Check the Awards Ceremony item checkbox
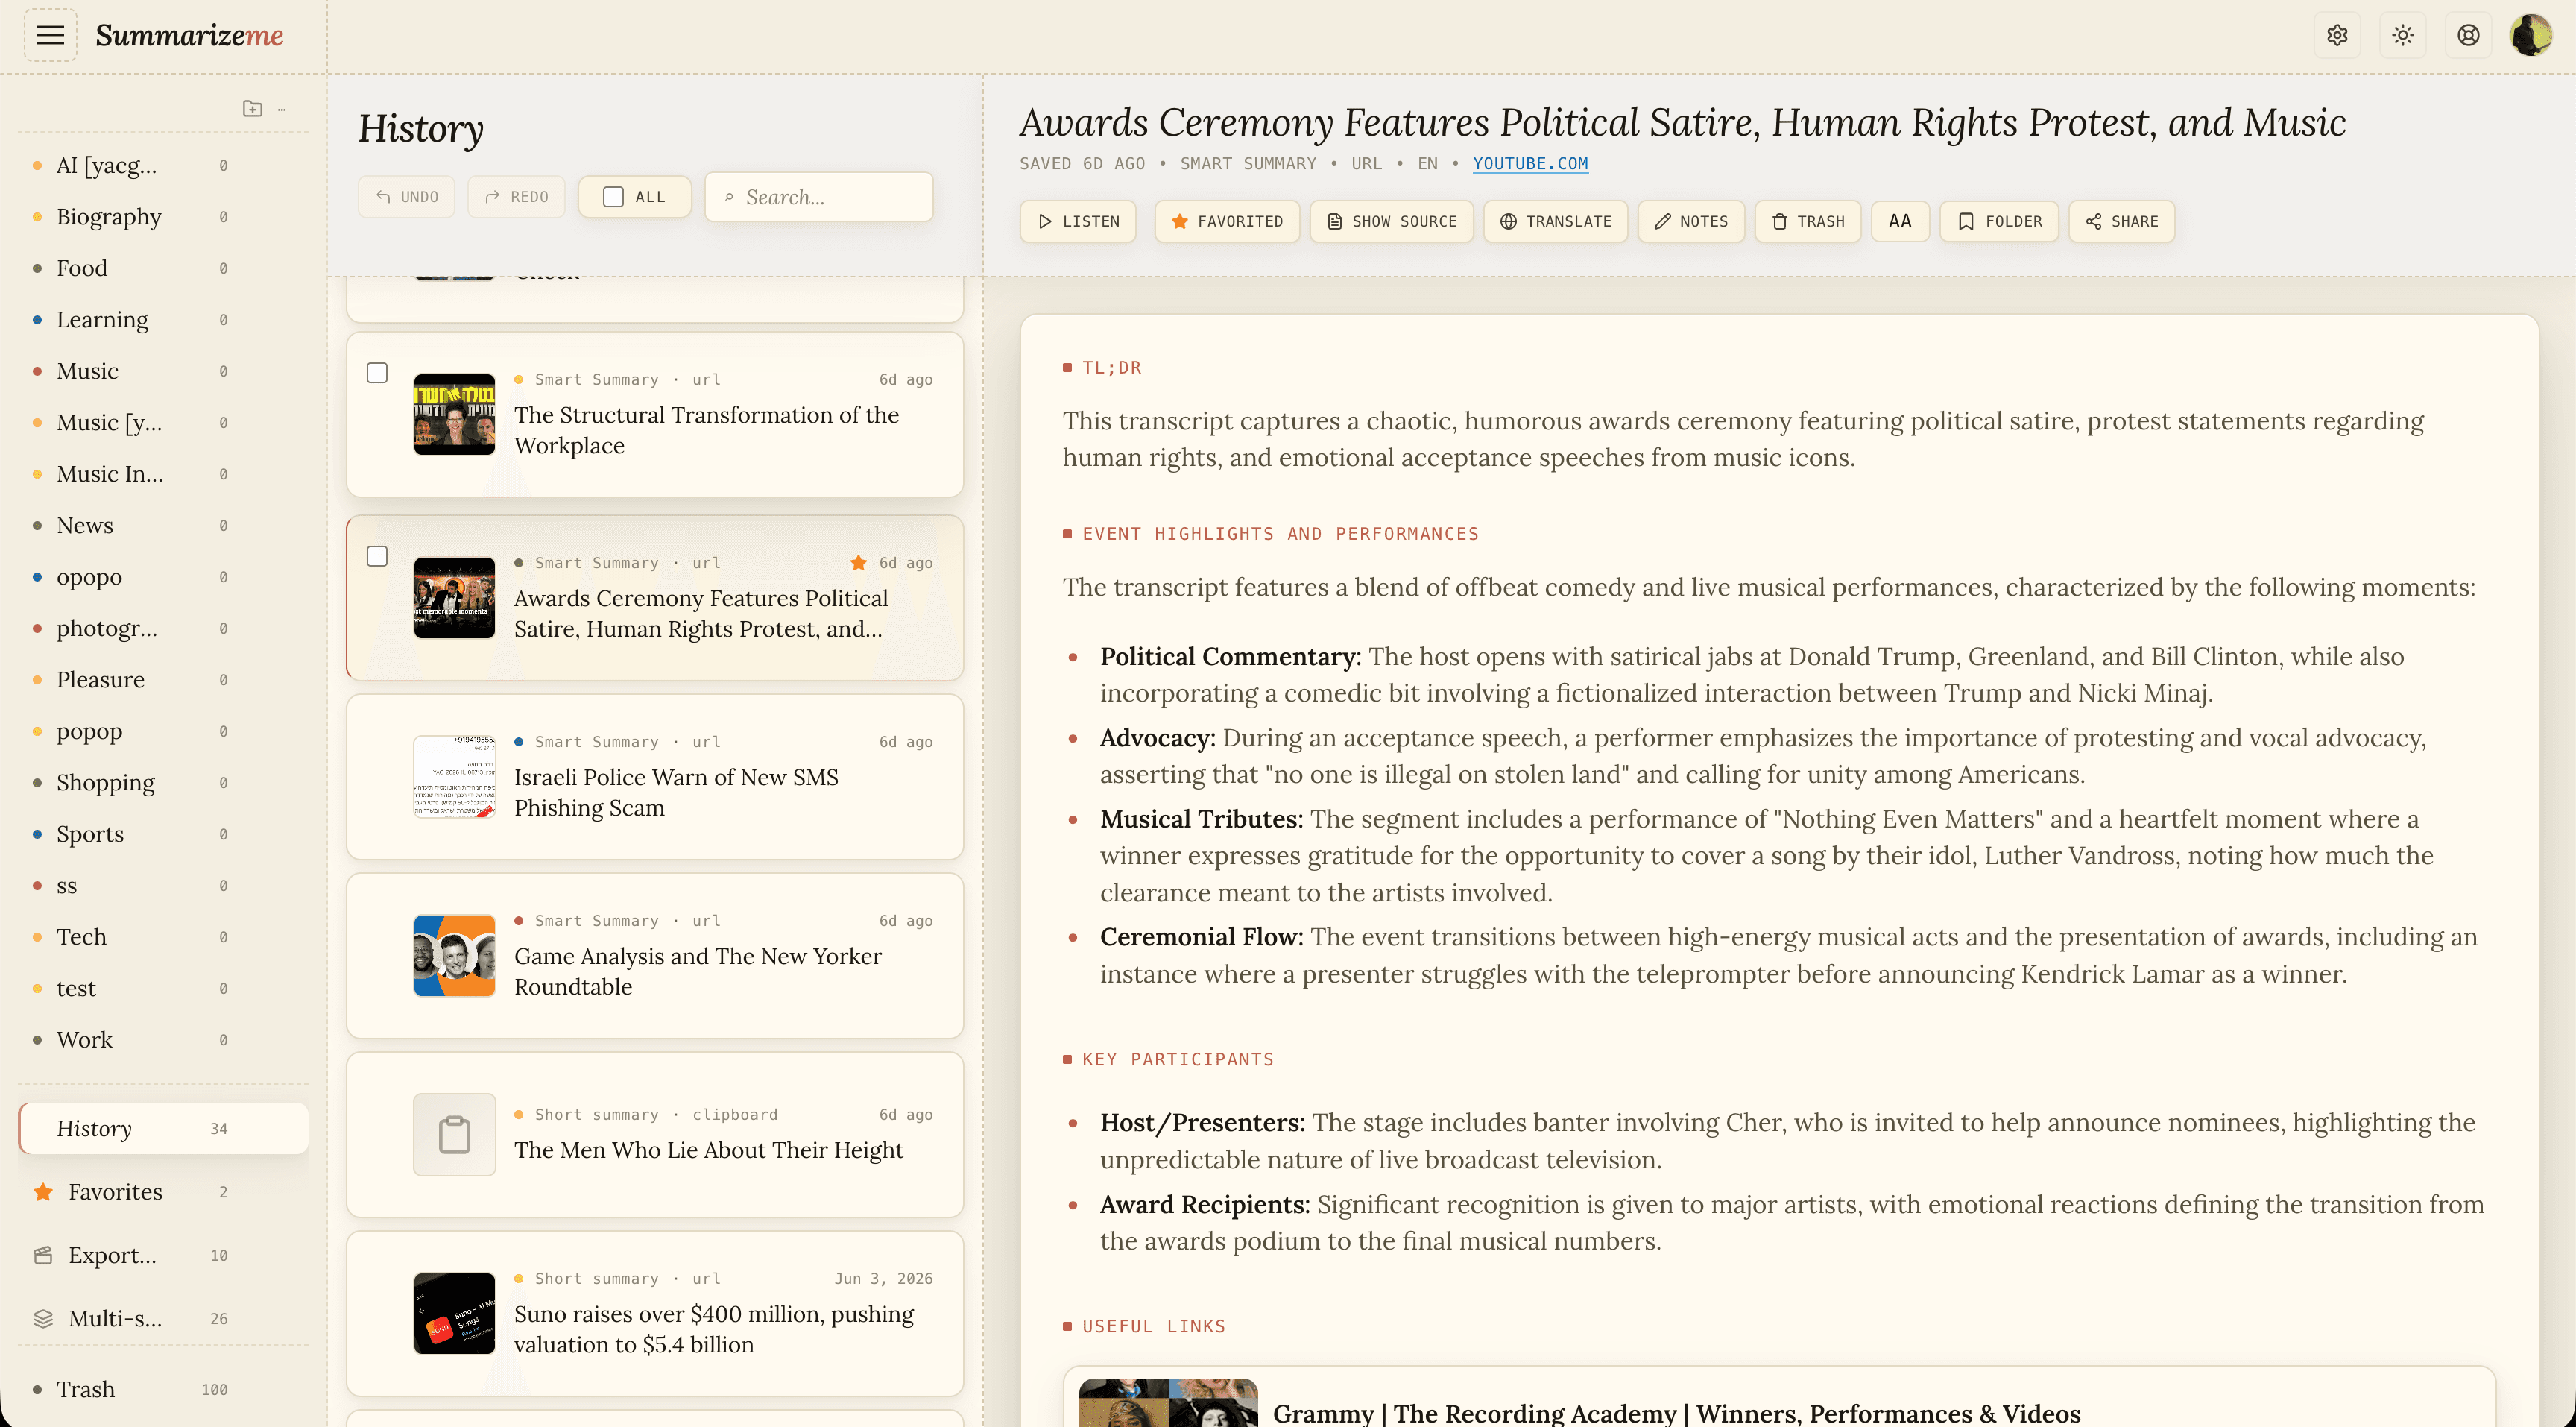The image size is (2576, 1427). 377,556
